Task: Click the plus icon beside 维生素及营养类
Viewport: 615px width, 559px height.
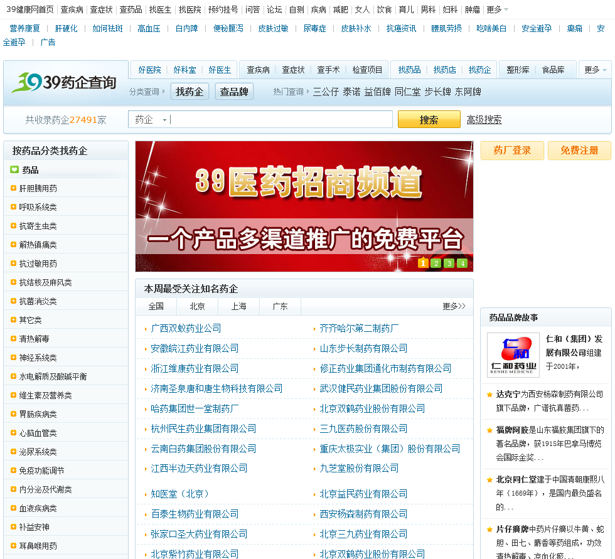Action: point(13,395)
